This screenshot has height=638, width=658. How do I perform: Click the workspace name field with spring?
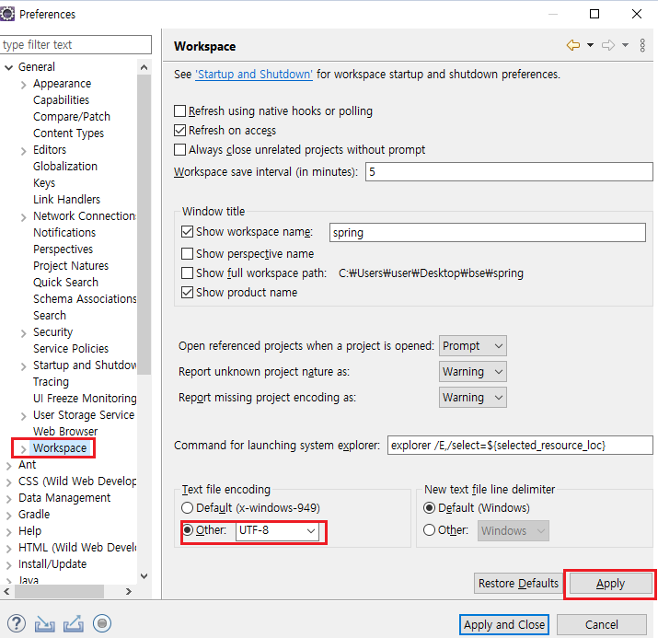[487, 233]
